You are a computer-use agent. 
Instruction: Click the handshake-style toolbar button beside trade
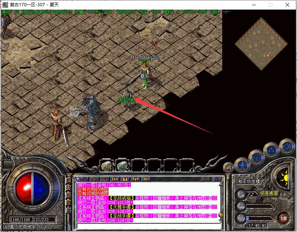coord(104,179)
